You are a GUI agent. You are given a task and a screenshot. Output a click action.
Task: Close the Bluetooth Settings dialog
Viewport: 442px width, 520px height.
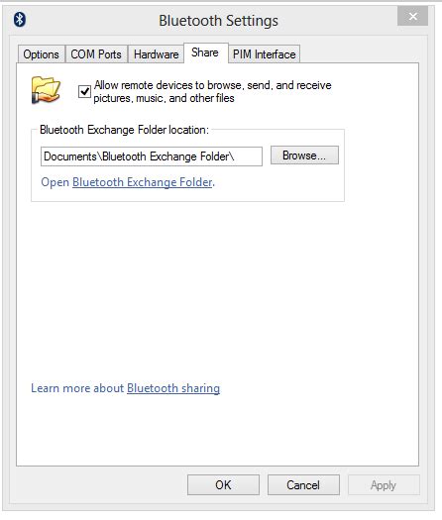(x=412, y=16)
